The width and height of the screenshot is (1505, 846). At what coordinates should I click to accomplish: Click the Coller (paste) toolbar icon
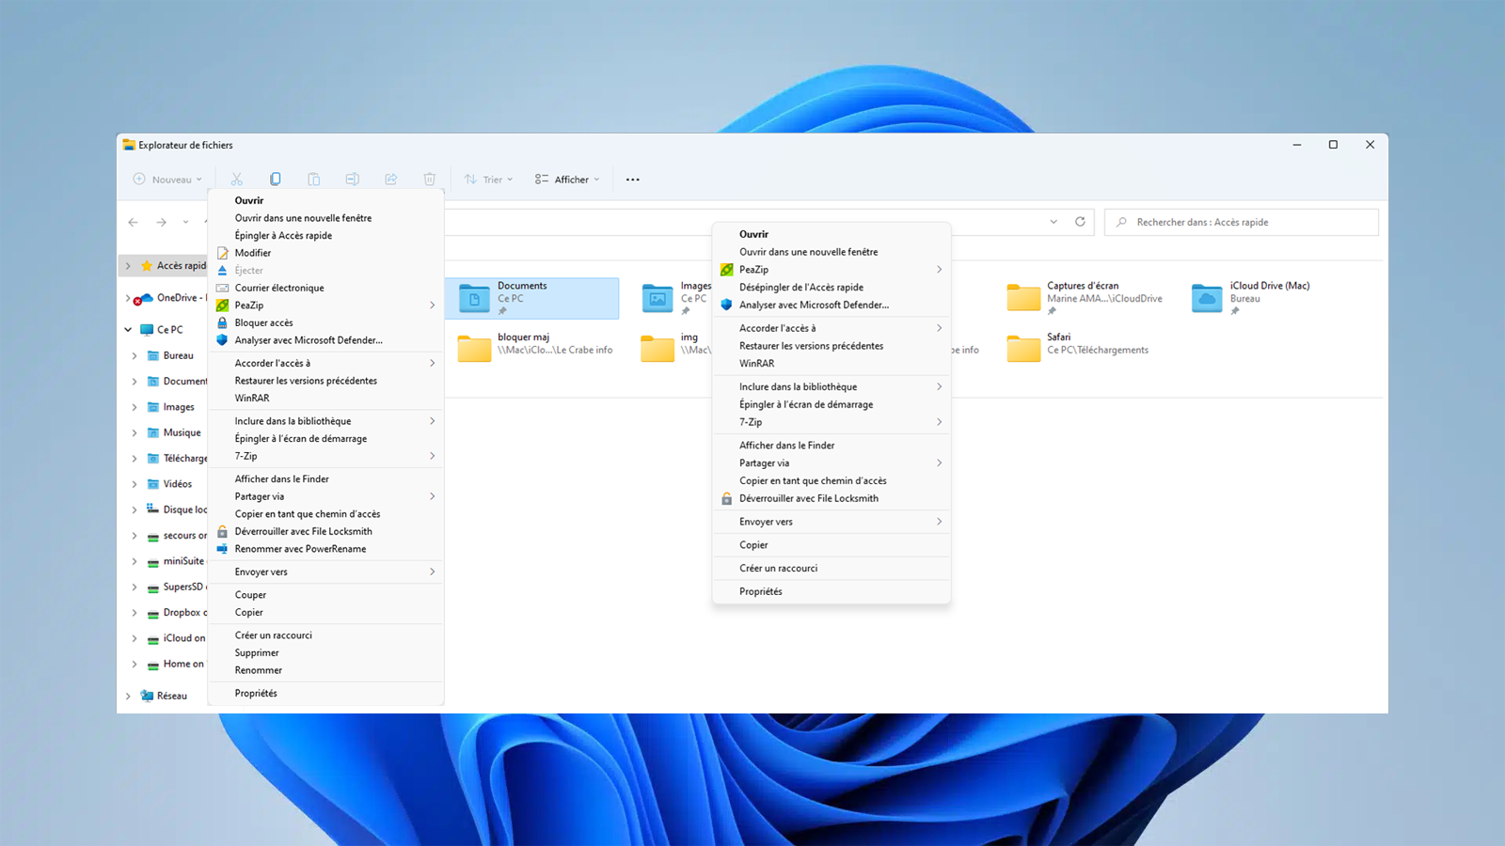[314, 179]
